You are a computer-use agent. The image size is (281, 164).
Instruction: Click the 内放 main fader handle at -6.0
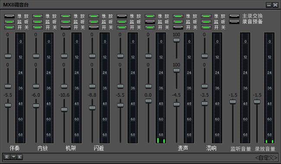pos(36,105)
